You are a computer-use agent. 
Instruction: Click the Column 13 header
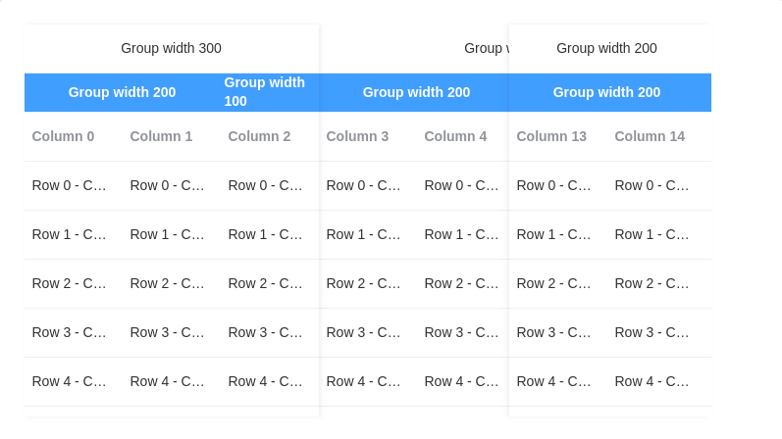pyautogui.click(x=558, y=136)
